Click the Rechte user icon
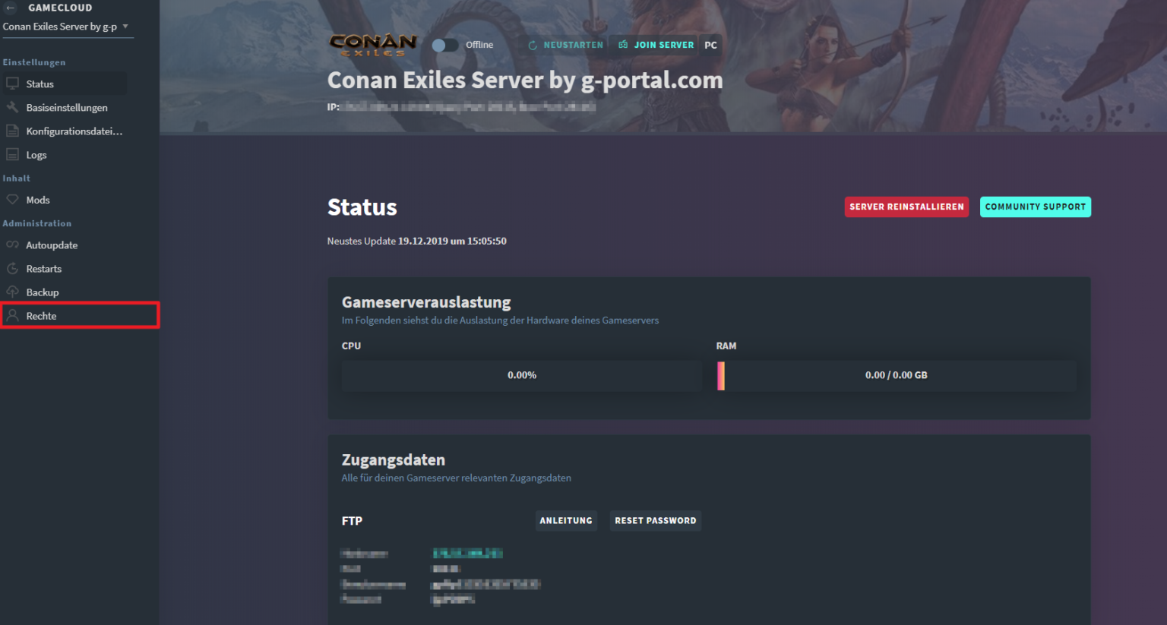This screenshot has width=1167, height=625. pos(12,315)
